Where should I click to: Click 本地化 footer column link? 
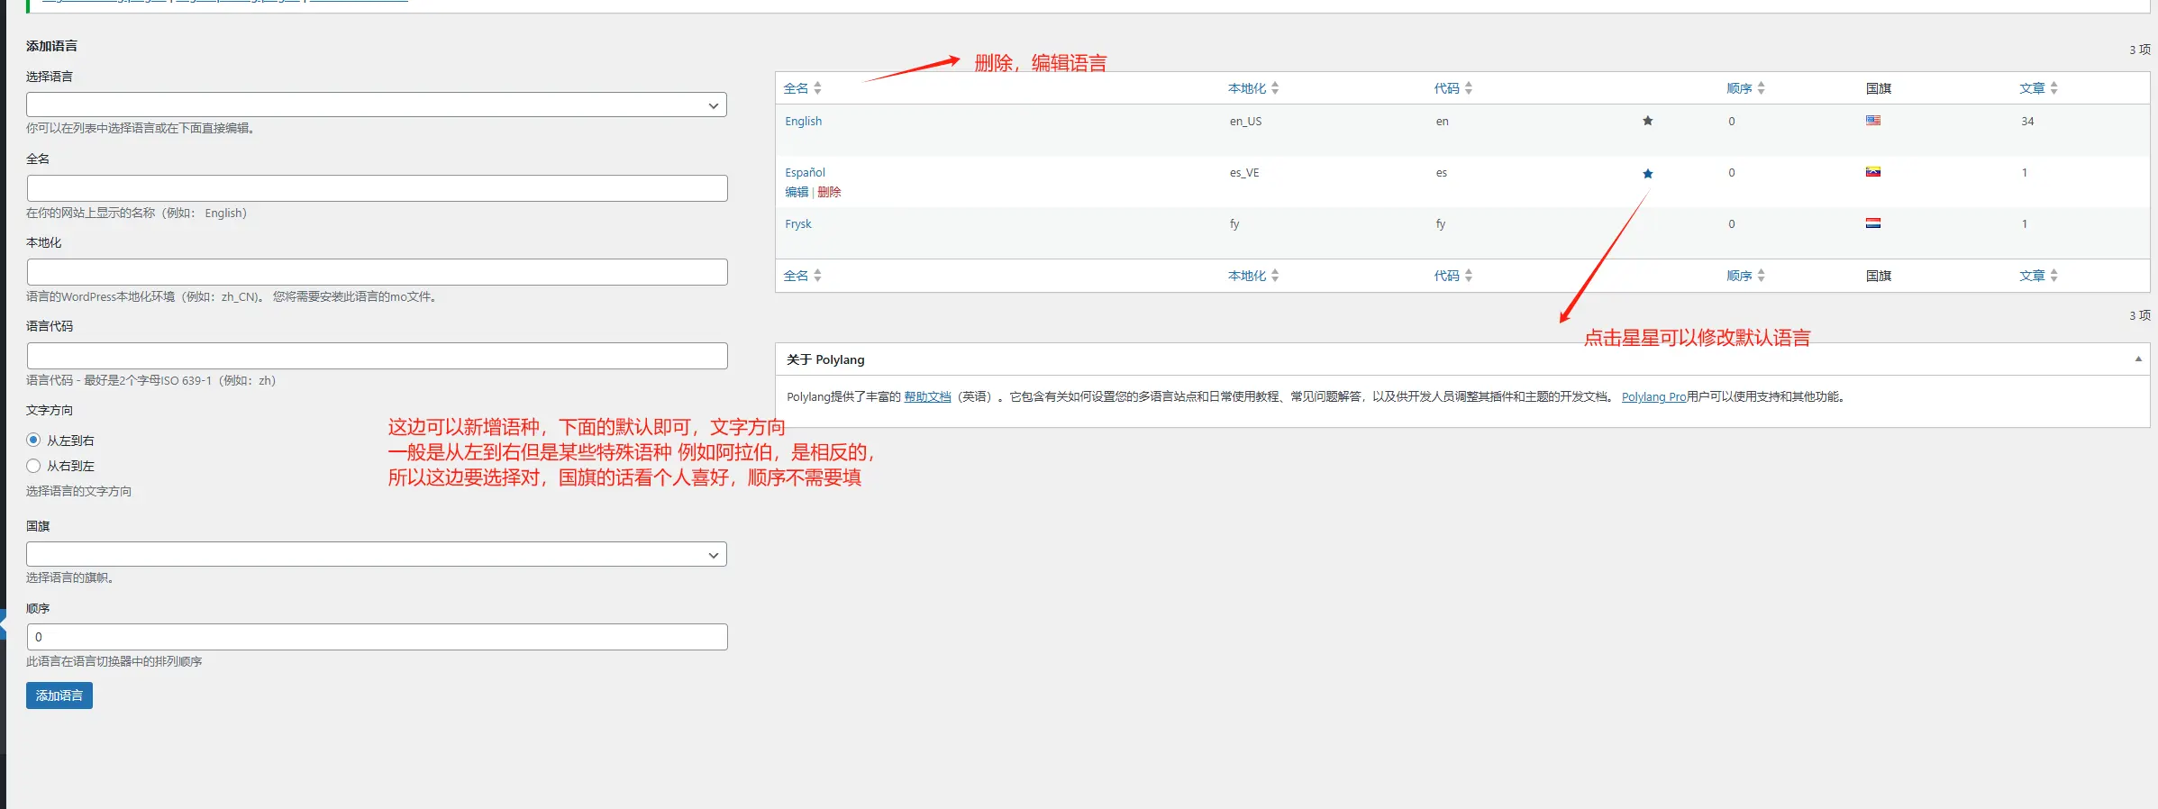1247,276
